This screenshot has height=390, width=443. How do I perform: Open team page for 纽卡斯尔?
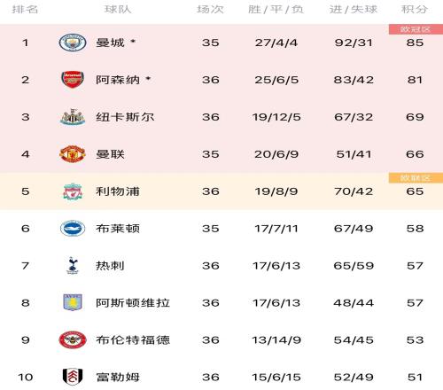click(x=125, y=117)
